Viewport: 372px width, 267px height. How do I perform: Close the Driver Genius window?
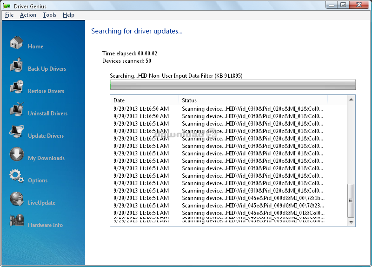point(359,5)
